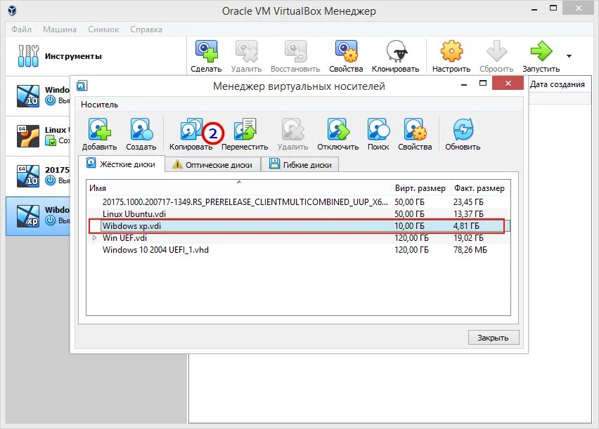Open the Файл menu
This screenshot has height=429, width=599.
[x=21, y=29]
